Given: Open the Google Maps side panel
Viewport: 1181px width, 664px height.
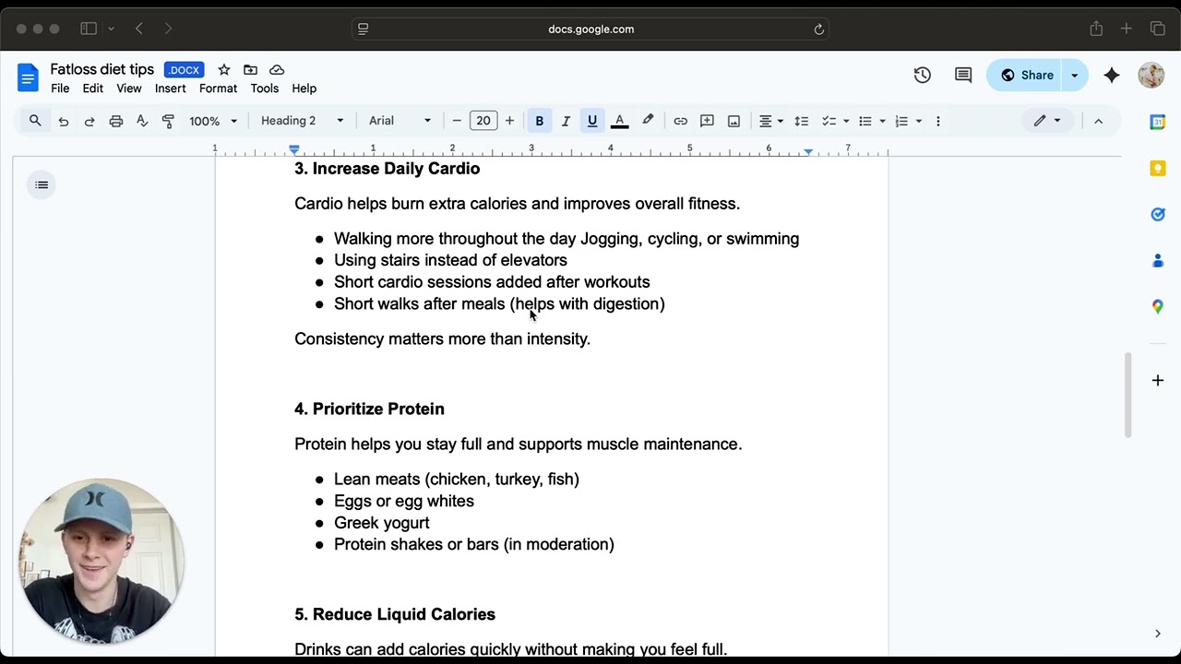Looking at the screenshot, I should 1158,306.
